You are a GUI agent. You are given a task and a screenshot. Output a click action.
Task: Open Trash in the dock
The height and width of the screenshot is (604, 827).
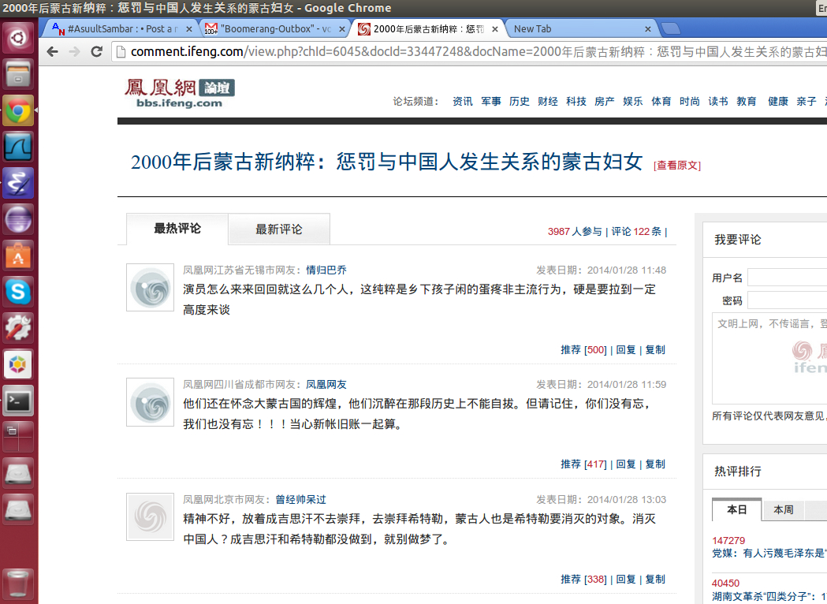coord(18,583)
